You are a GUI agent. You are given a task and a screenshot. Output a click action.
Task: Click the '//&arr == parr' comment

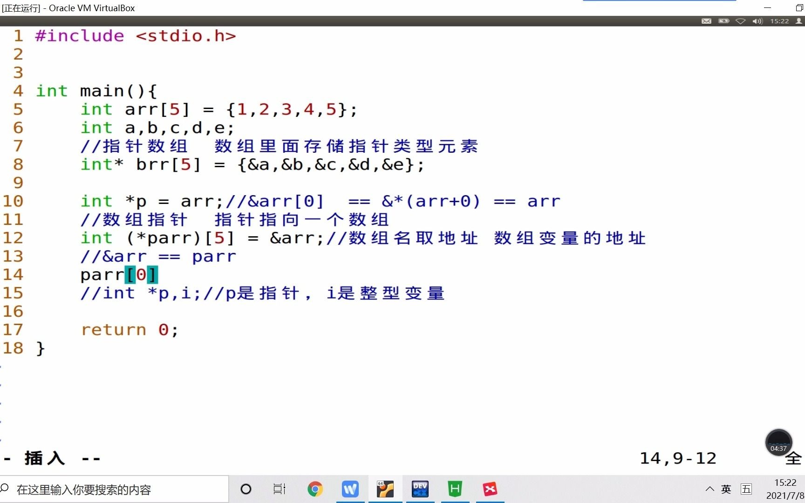pyautogui.click(x=158, y=256)
